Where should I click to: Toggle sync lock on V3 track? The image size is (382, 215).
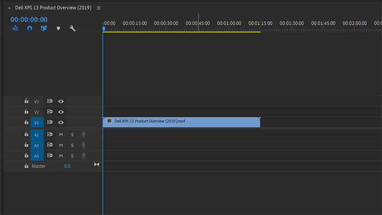pyautogui.click(x=50, y=101)
